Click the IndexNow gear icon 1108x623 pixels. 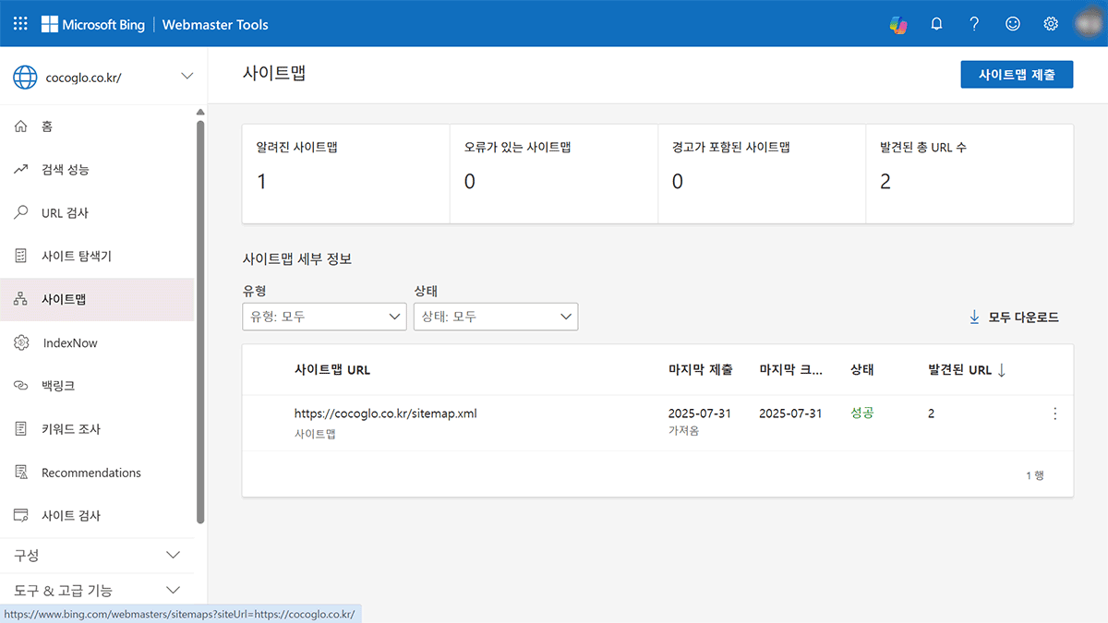pyautogui.click(x=21, y=342)
